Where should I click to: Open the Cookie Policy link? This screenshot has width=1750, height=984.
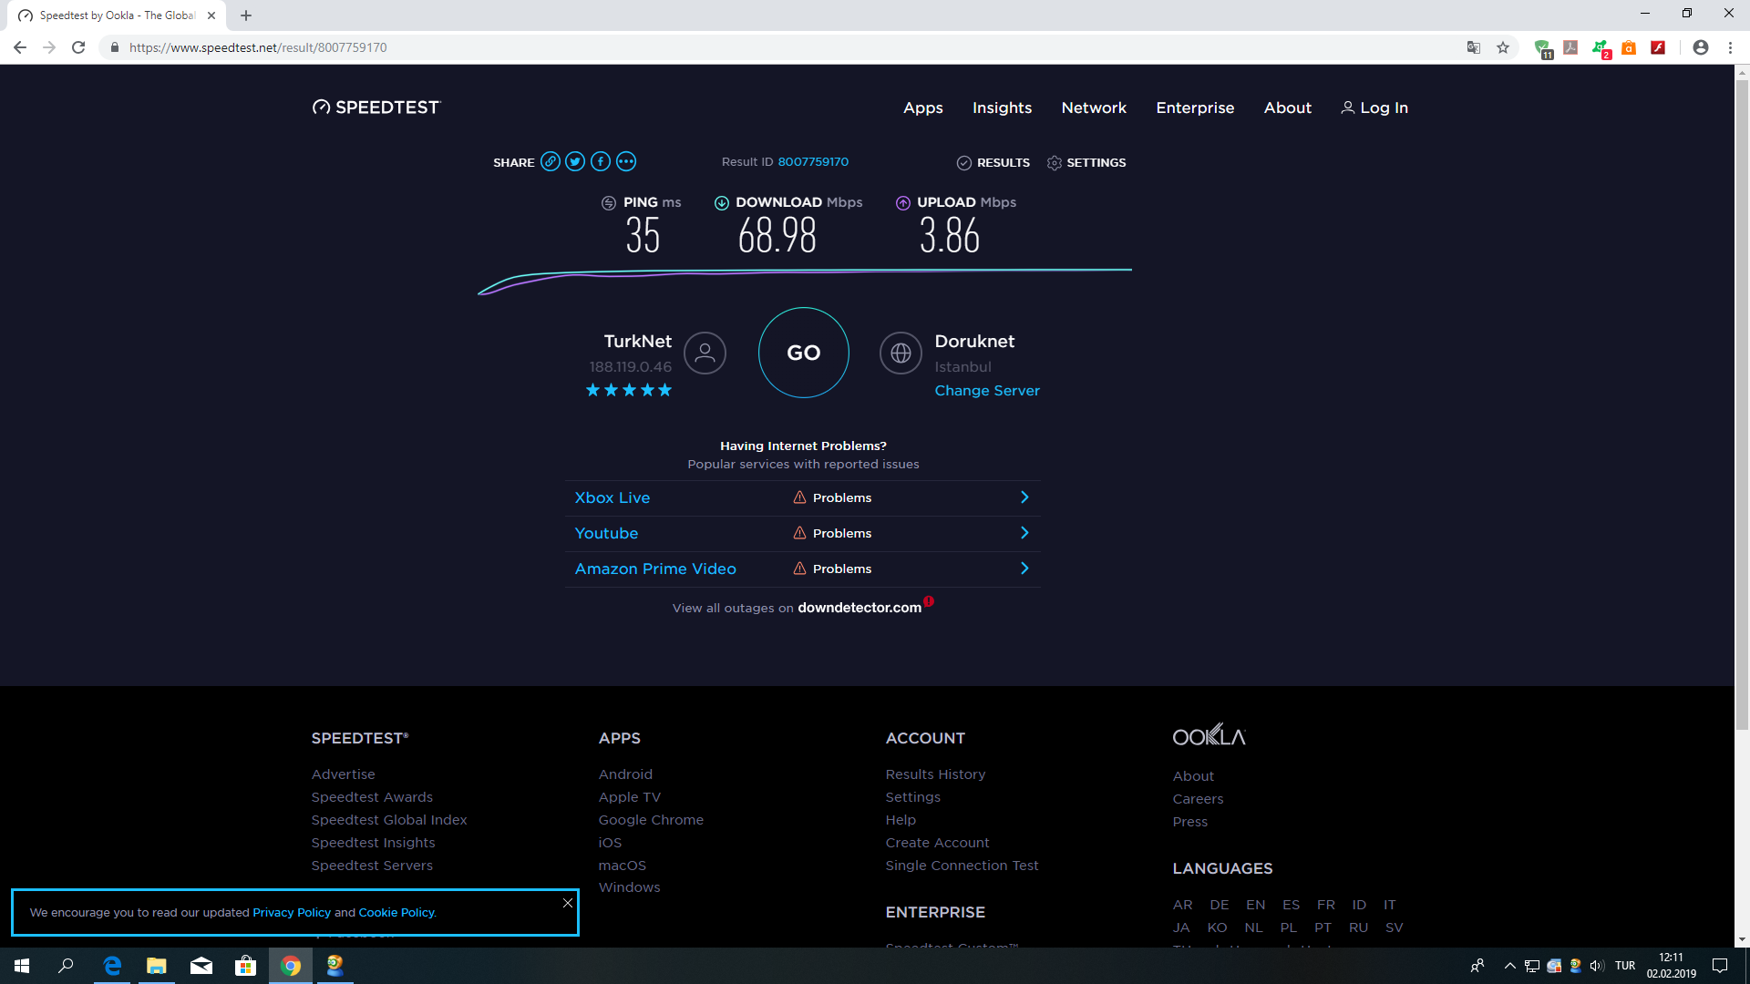[396, 912]
